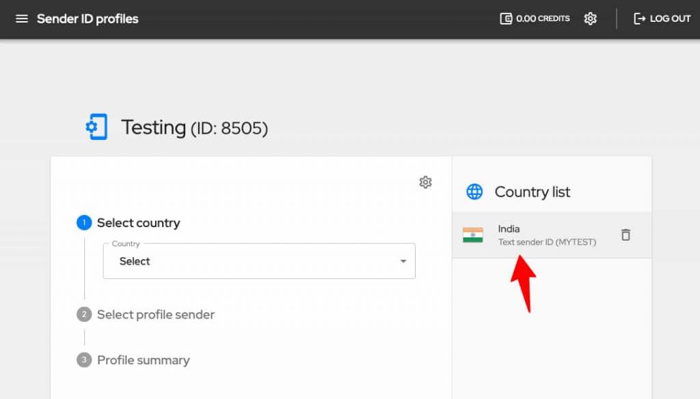
Task: Click the phone settings icon beside Testing
Action: 96,127
